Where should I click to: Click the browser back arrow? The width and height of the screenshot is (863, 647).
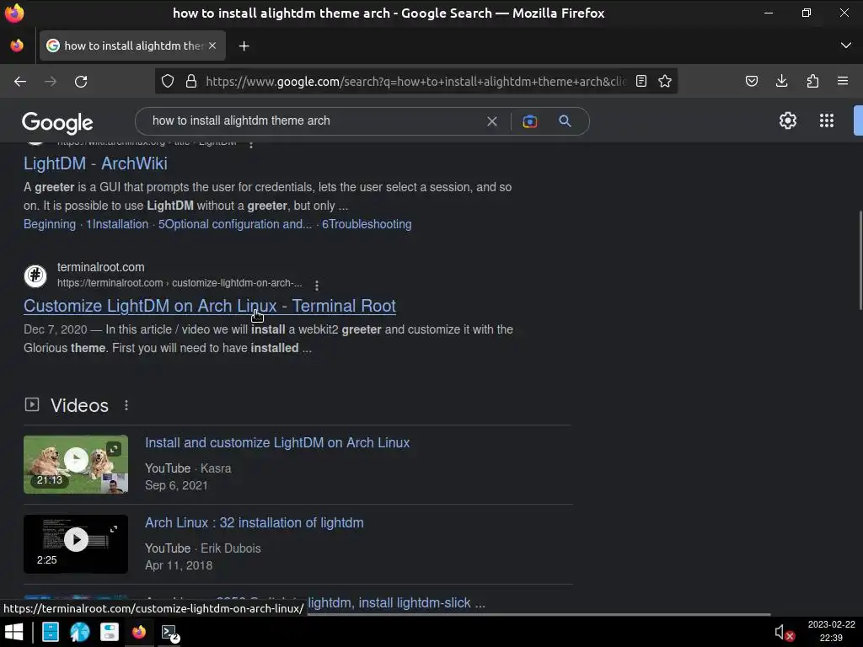(x=20, y=82)
